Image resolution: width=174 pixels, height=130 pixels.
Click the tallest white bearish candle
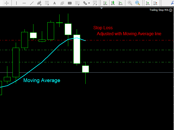pyautogui.click(x=77, y=49)
